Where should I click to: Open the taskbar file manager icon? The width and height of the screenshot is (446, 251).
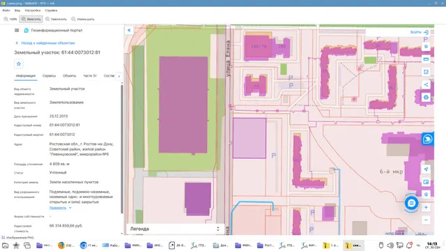(x=5, y=245)
